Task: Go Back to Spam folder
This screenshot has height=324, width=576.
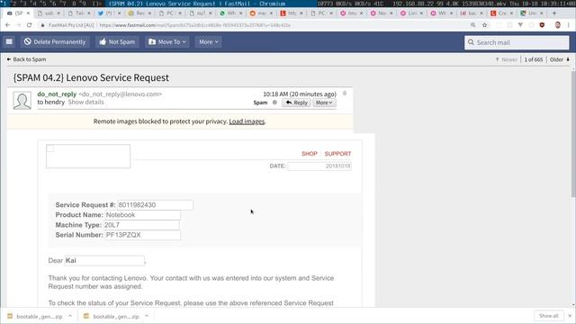Action: pyautogui.click(x=26, y=59)
